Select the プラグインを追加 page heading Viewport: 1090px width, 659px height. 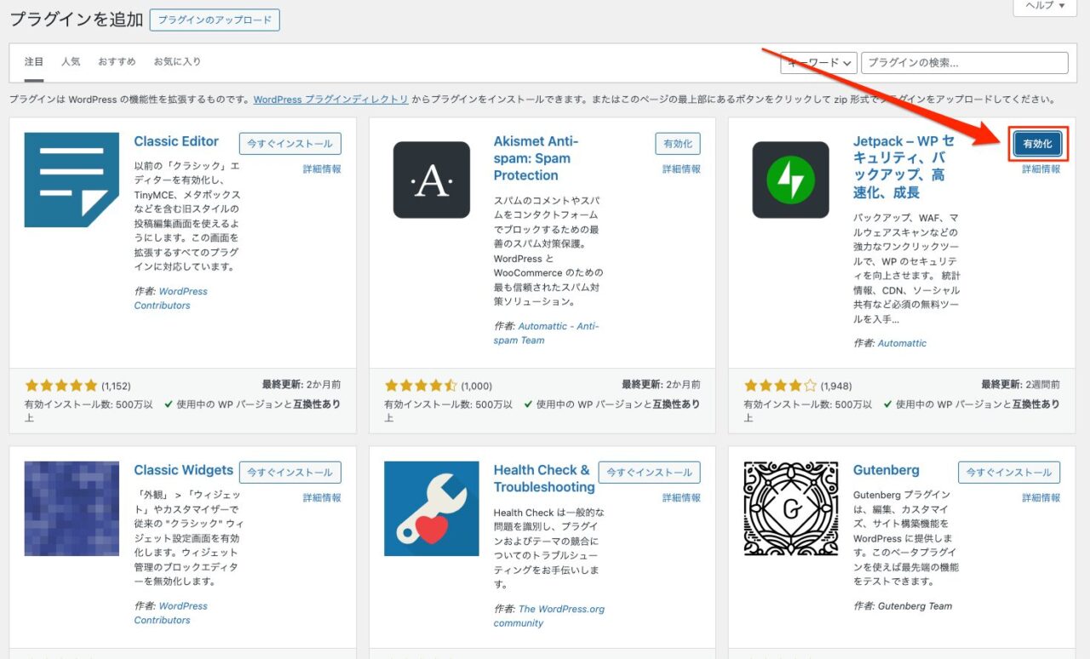click(x=77, y=20)
